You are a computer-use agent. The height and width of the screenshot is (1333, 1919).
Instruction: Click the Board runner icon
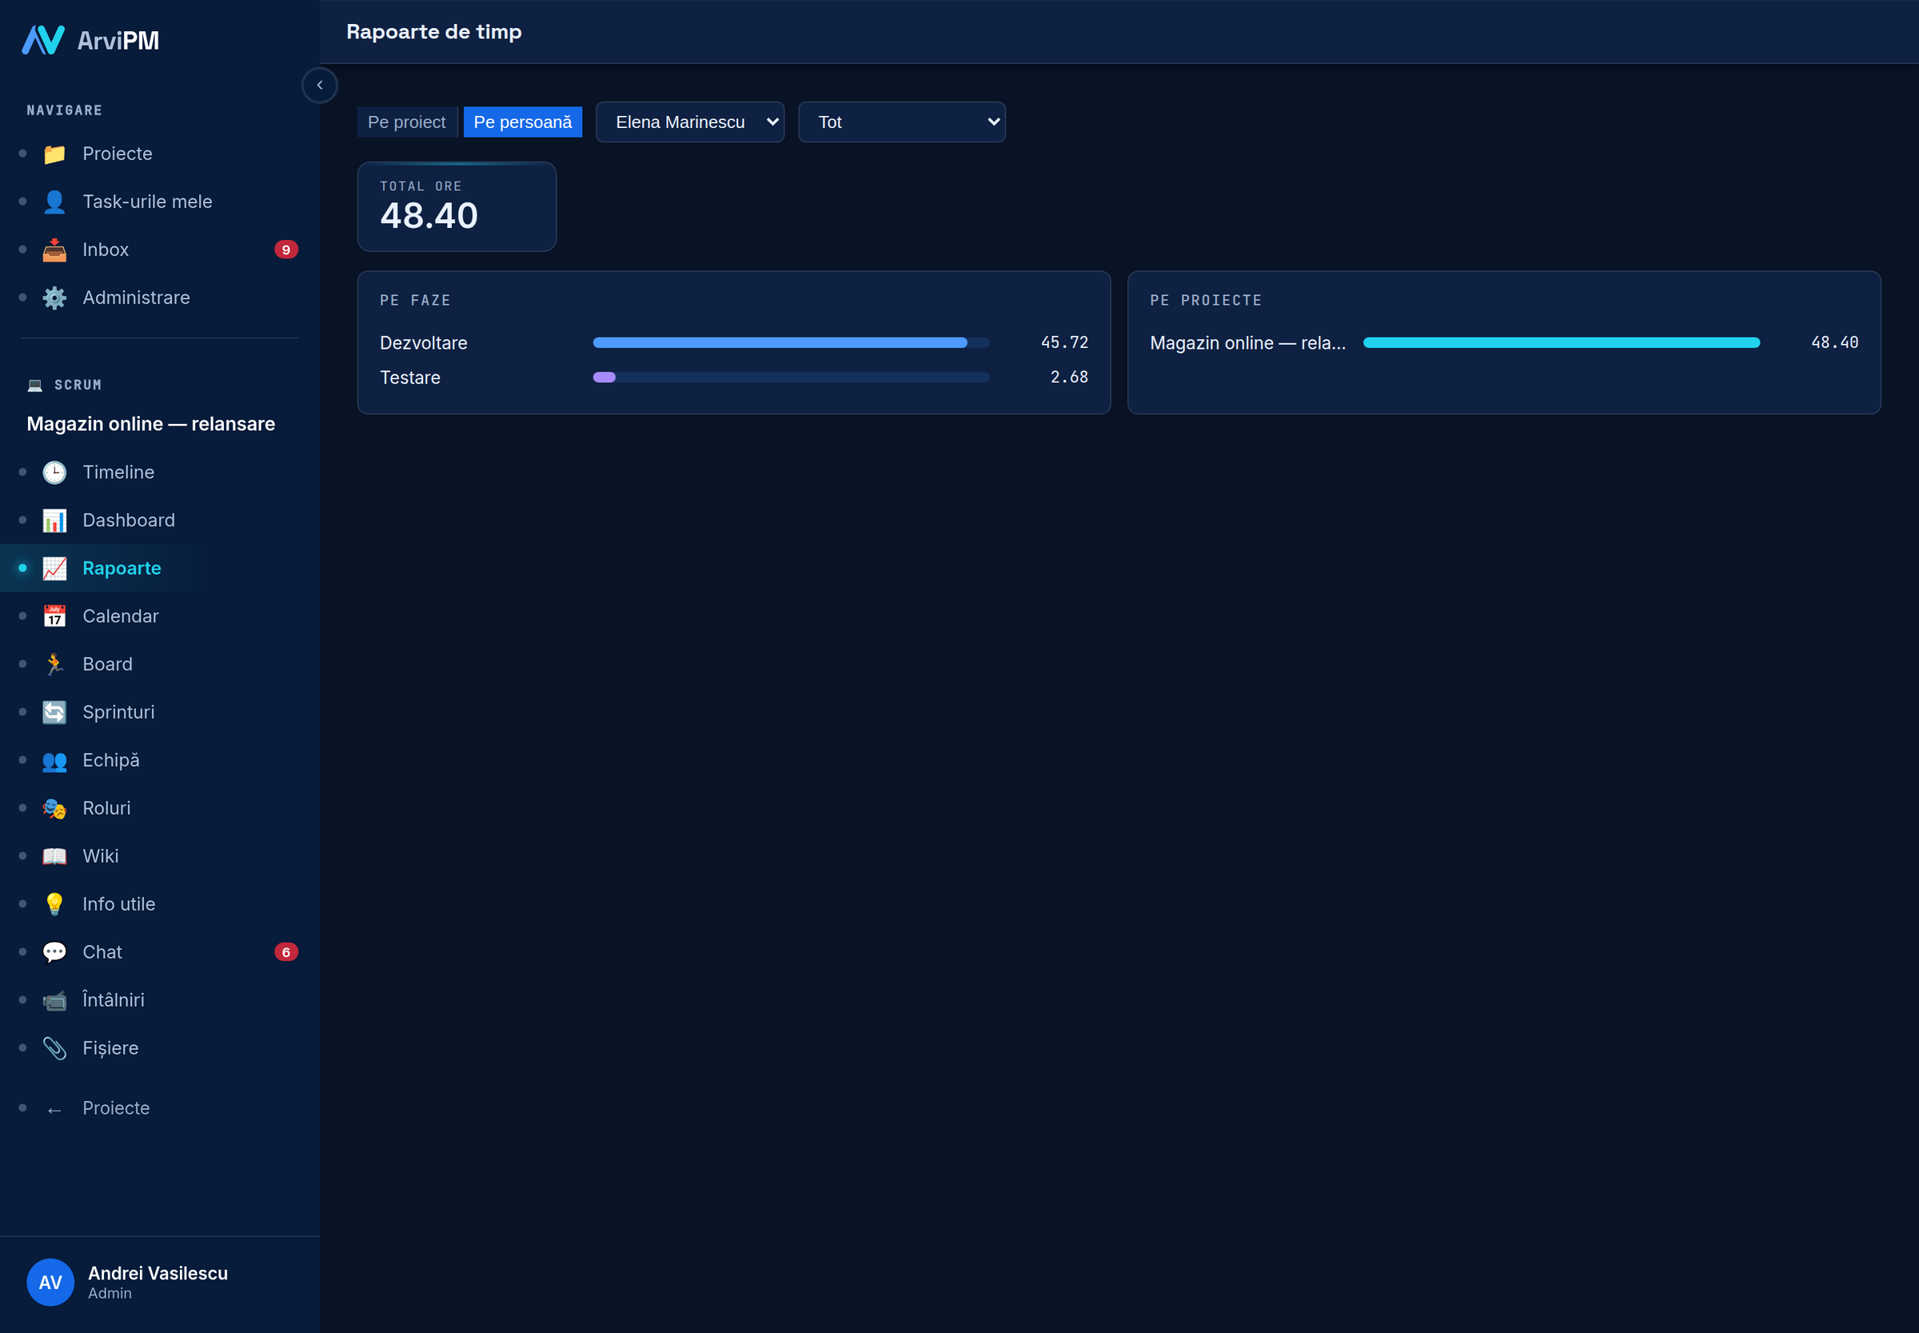(54, 664)
